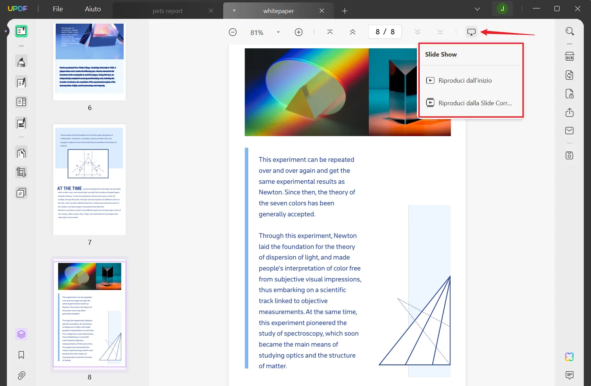The image size is (591, 386).
Task: Add a new tab with plus button
Action: click(x=345, y=11)
